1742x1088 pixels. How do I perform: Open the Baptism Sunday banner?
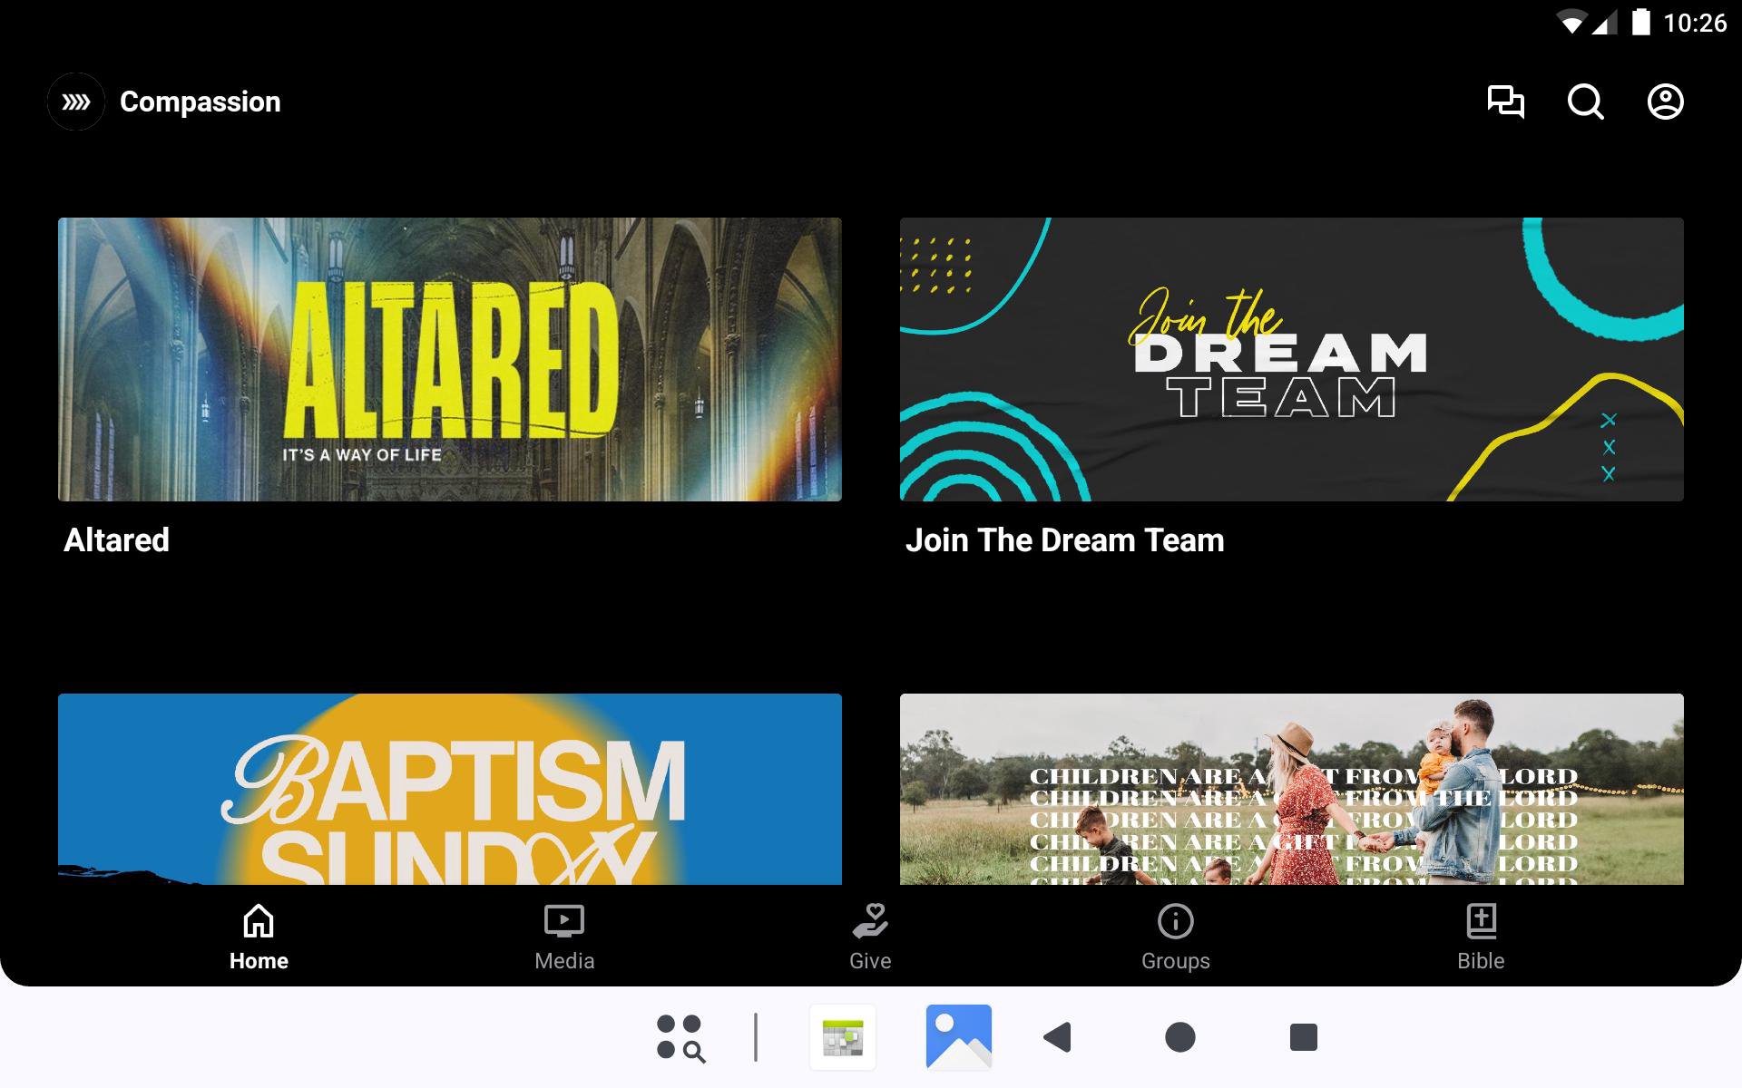[x=450, y=789]
